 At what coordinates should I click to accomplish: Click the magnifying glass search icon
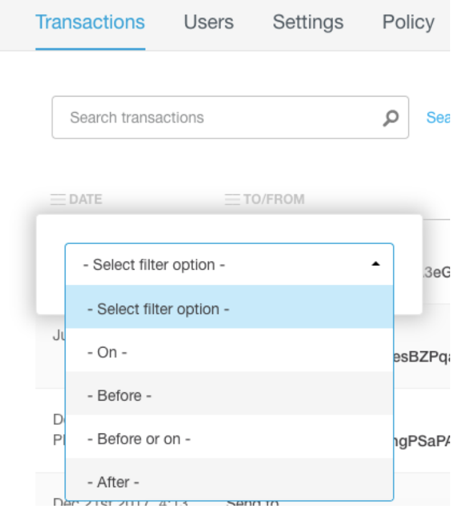tap(390, 117)
